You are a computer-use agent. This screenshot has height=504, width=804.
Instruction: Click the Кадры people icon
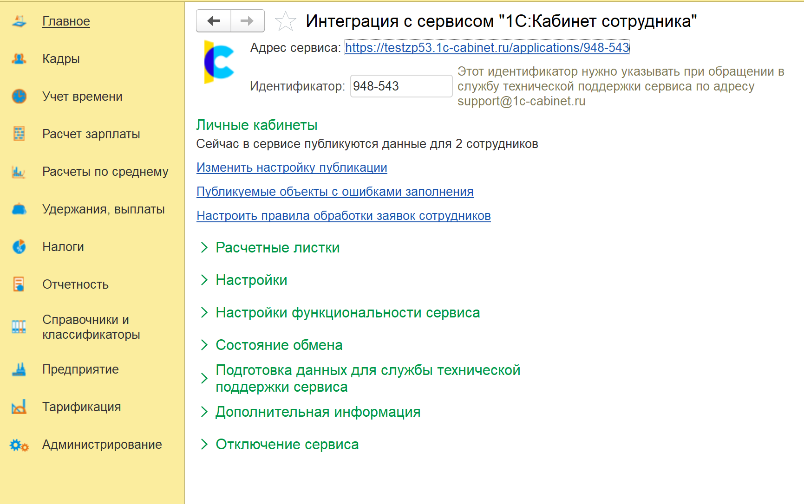point(19,59)
